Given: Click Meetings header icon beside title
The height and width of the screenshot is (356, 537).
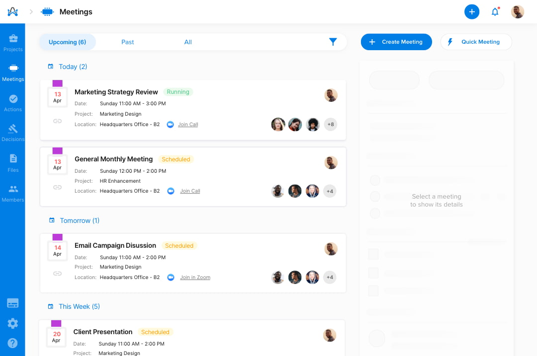Looking at the screenshot, I should [x=47, y=11].
